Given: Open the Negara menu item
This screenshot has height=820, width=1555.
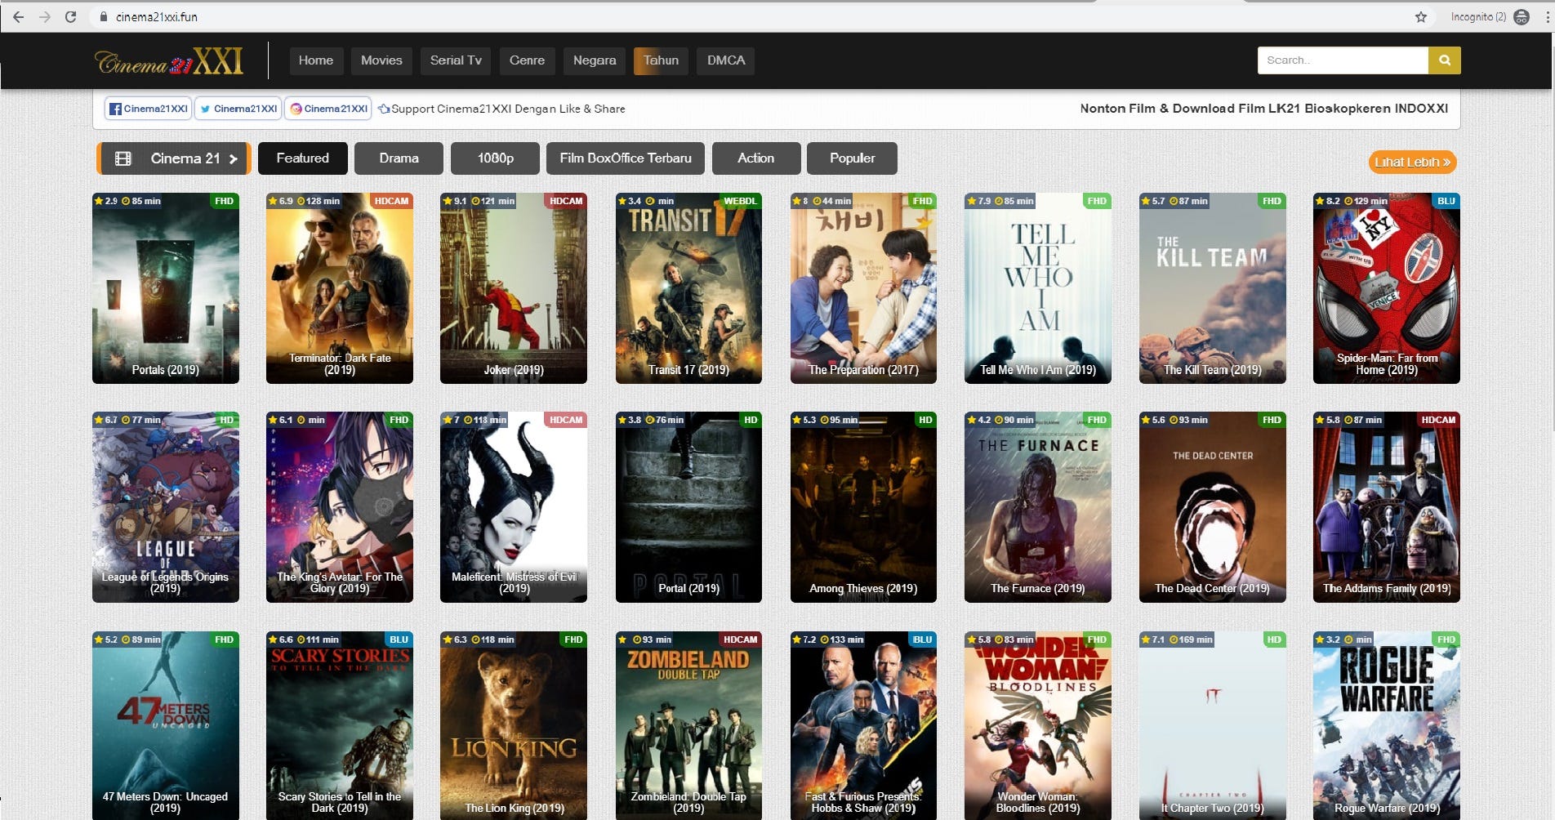Looking at the screenshot, I should tap(595, 60).
